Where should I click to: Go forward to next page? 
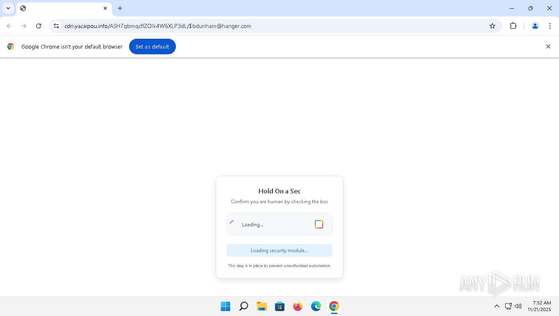tap(24, 26)
